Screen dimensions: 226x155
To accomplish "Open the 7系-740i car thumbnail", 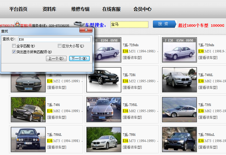I will (x=28, y=110).
